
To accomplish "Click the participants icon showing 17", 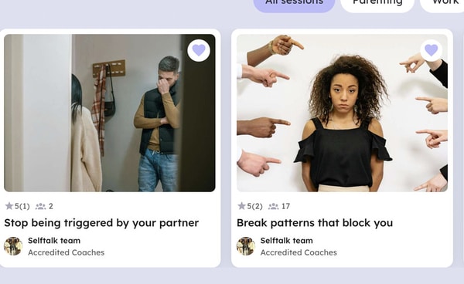I will coord(274,206).
